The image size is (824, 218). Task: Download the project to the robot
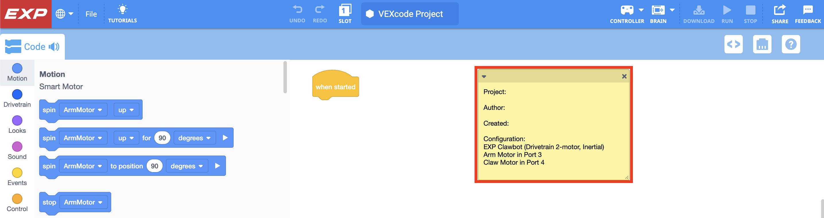click(699, 11)
